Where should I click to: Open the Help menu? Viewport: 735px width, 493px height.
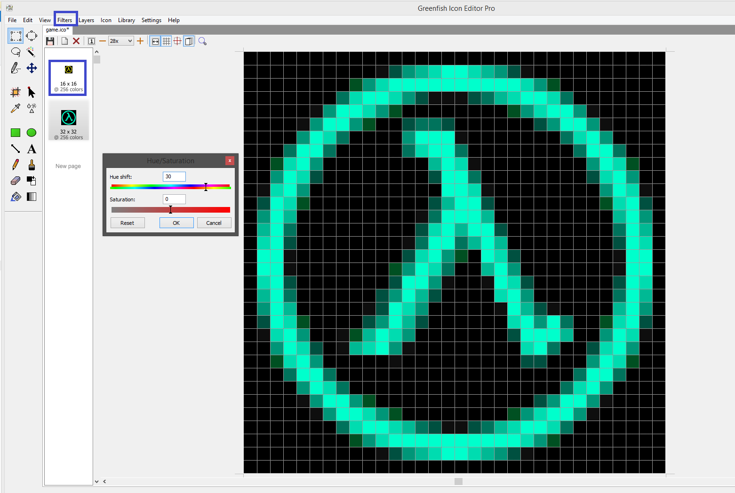point(174,20)
